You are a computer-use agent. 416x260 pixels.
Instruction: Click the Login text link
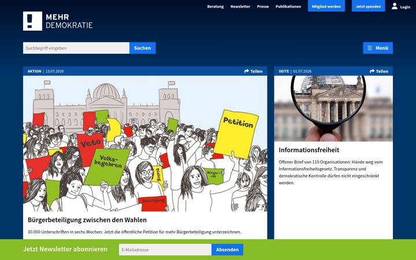tap(405, 7)
